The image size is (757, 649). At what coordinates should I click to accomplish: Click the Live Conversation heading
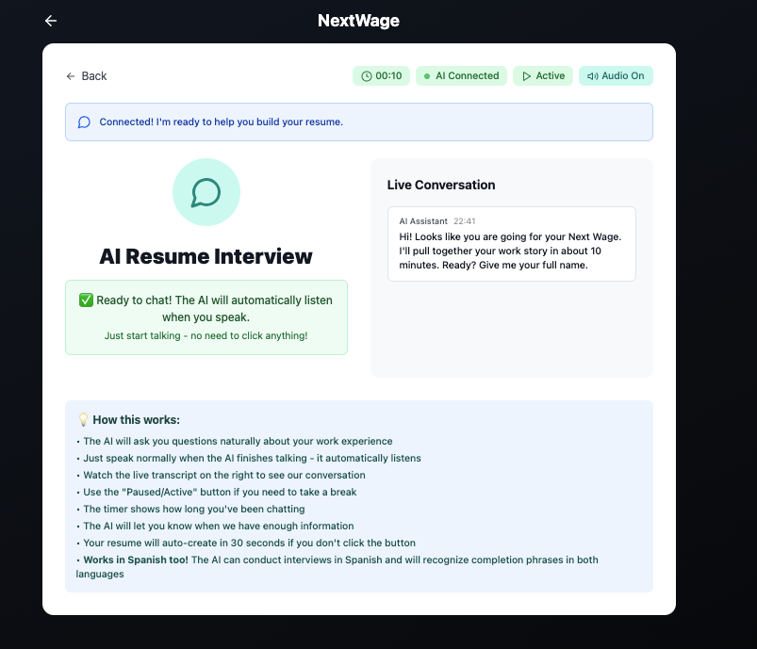(441, 185)
